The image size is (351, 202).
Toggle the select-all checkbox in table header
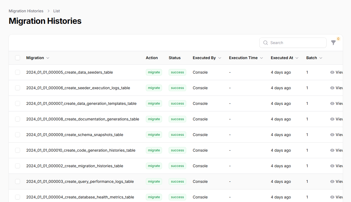pos(18,58)
